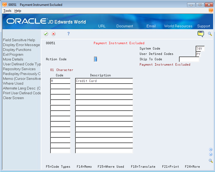215x172 pixels.
Task: Click Alternate Lang Desc sidebar option
Action: 22,88
